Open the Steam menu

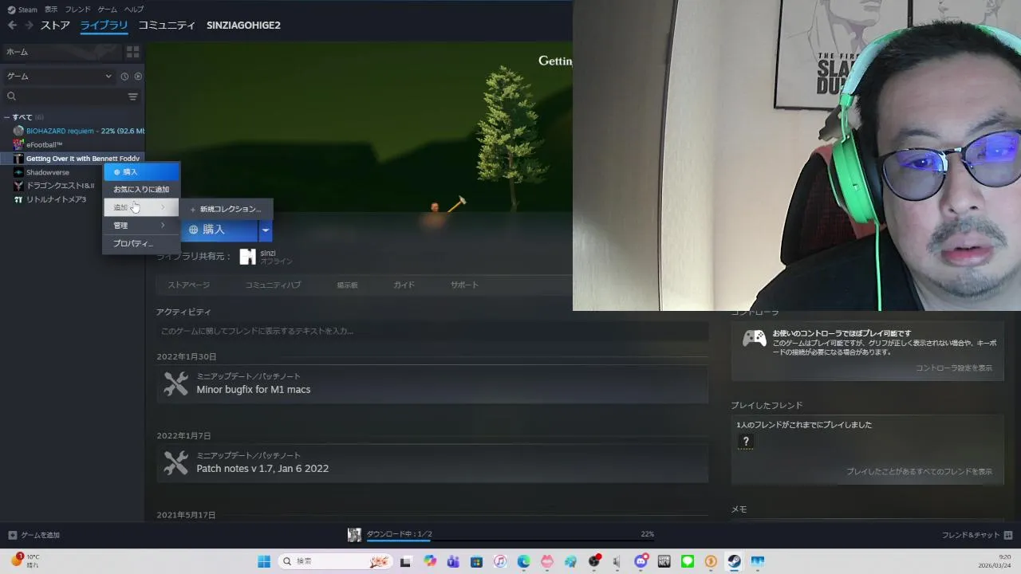22,10
